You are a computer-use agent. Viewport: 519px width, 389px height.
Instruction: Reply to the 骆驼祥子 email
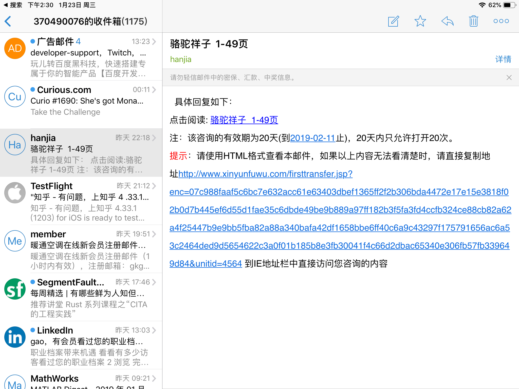click(x=447, y=21)
